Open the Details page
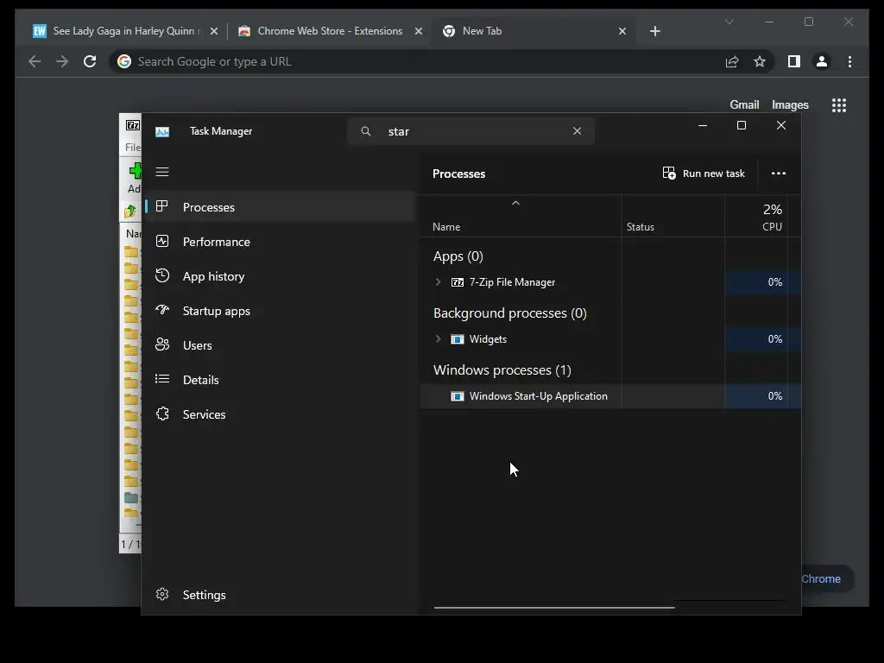The width and height of the screenshot is (884, 663). coord(281,380)
